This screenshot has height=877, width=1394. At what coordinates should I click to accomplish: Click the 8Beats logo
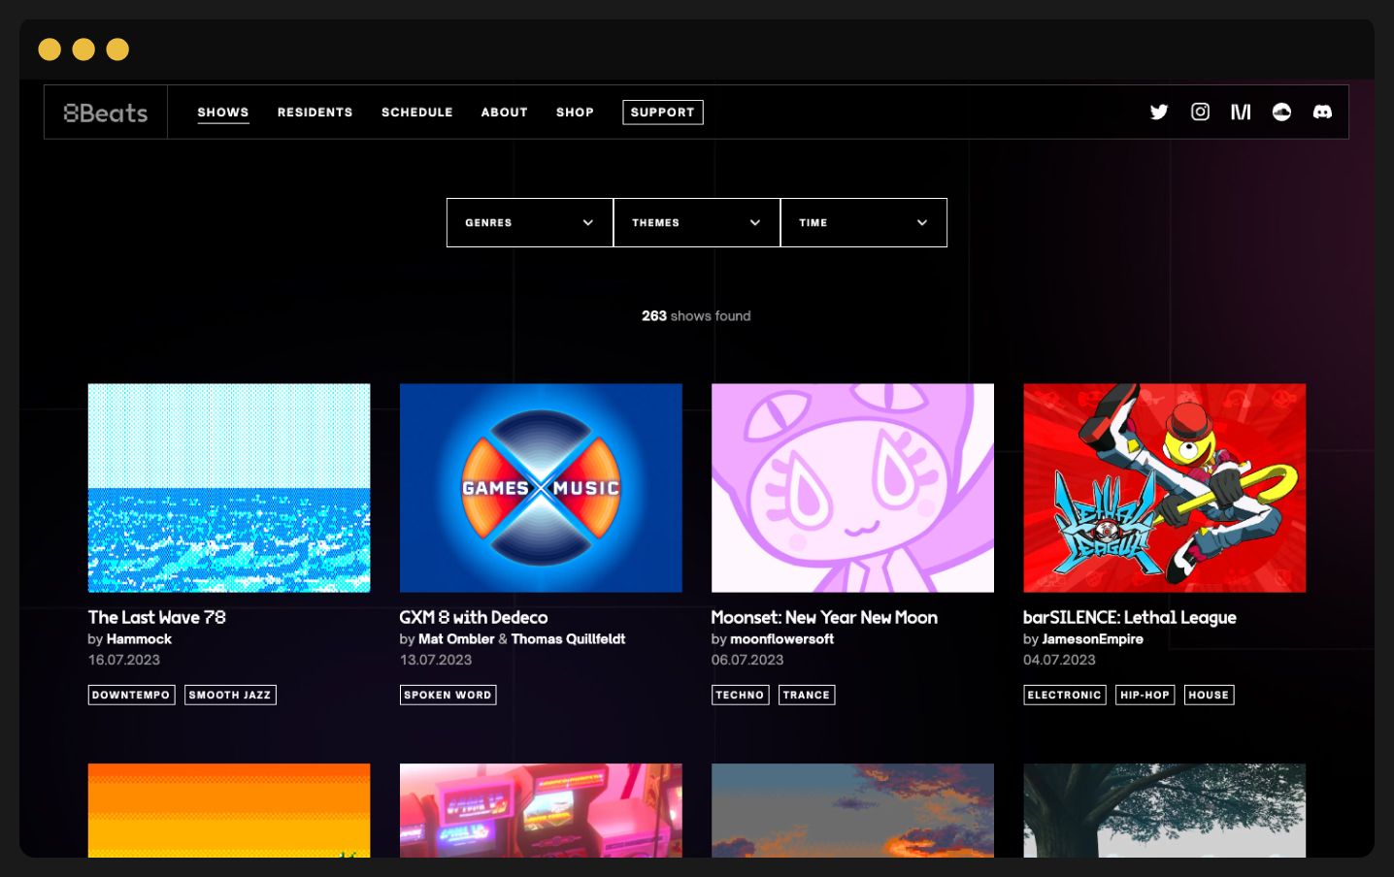pos(106,113)
